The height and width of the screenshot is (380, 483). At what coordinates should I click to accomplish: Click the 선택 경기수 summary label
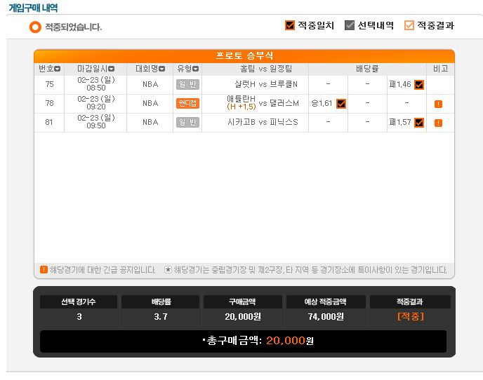(x=78, y=302)
